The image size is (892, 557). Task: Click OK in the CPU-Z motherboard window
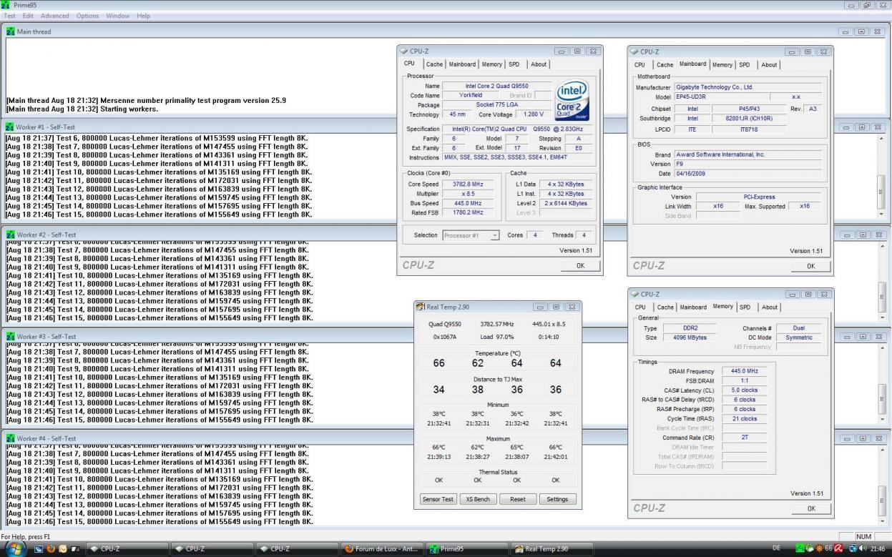pos(810,265)
